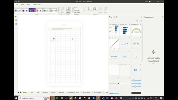Switch to the Tasks page tab
178x100 pixels.
32,92
